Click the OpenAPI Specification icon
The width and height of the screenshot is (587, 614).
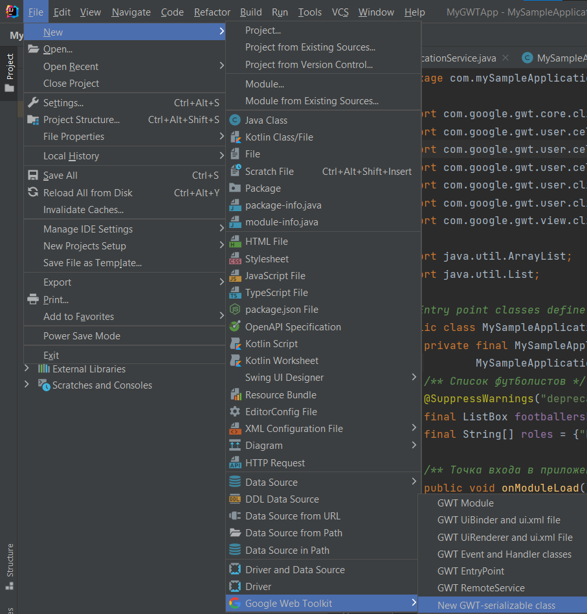click(235, 326)
